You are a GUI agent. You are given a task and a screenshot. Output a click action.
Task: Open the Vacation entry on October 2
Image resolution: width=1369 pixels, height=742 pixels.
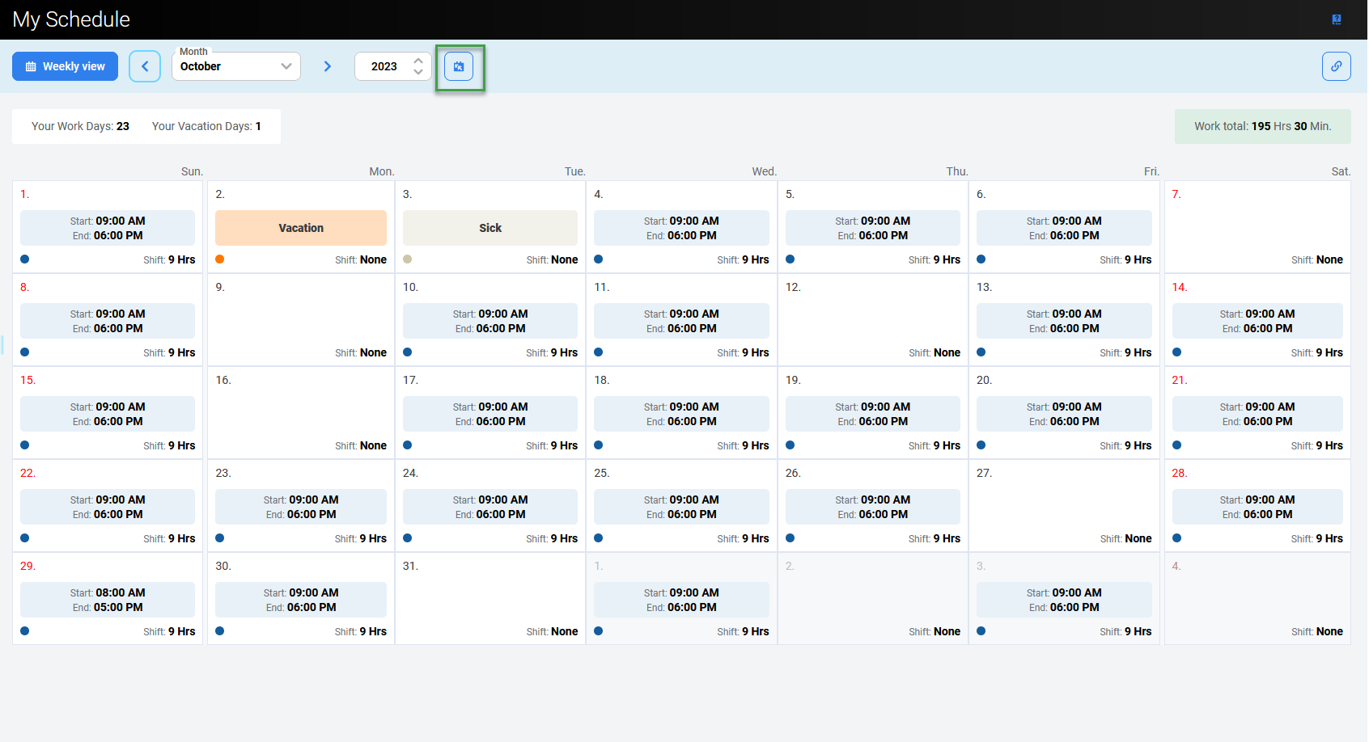point(301,228)
